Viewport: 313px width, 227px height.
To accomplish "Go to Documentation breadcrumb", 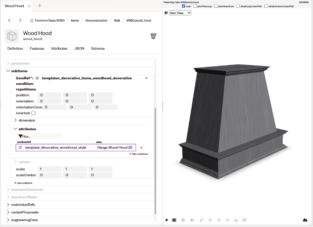I will point(96,21).
